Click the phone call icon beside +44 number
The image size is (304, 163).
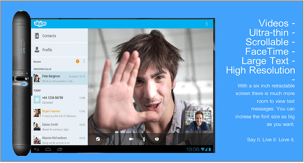37,100
